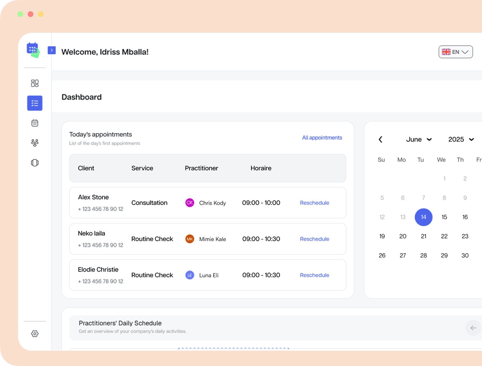
Task: Open the dashboard grid icon in sidebar
Action: (35, 83)
